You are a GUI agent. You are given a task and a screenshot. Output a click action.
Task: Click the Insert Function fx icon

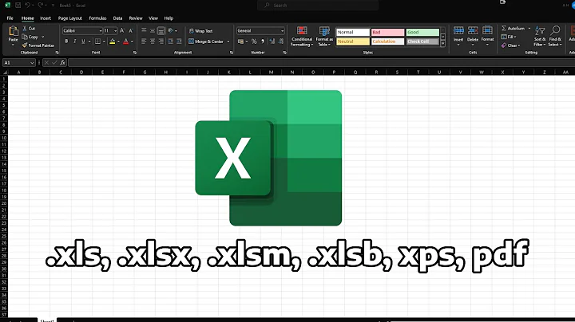[x=63, y=63]
